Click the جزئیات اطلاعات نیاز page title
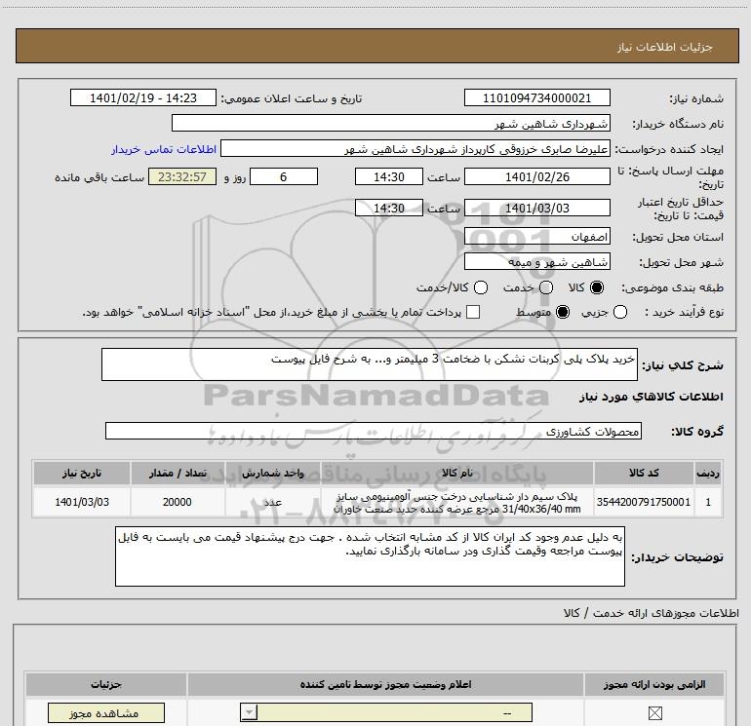The image size is (751, 726). pyautogui.click(x=665, y=47)
